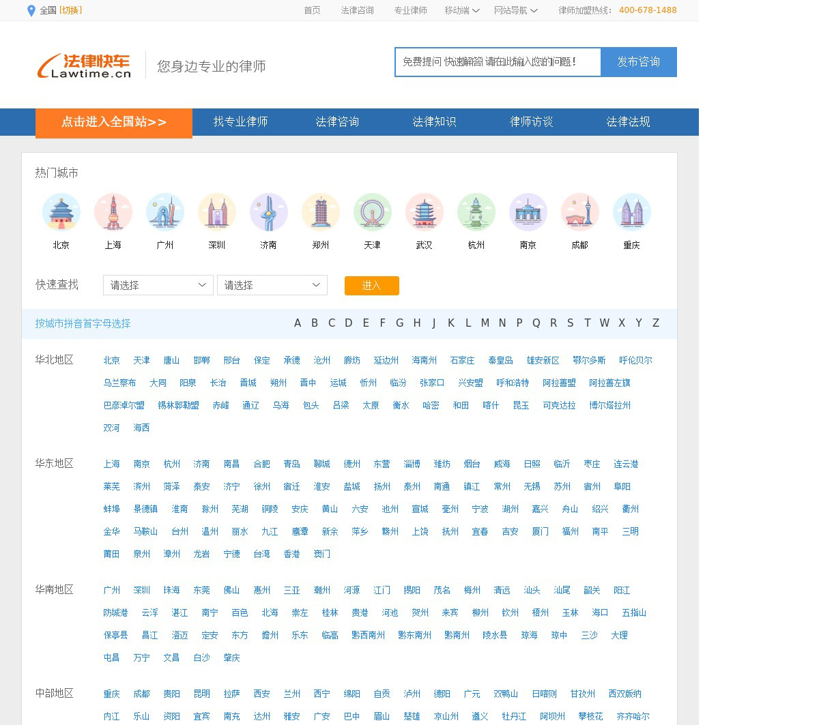Click the question input field in header
This screenshot has height=725, width=819.
pos(498,62)
